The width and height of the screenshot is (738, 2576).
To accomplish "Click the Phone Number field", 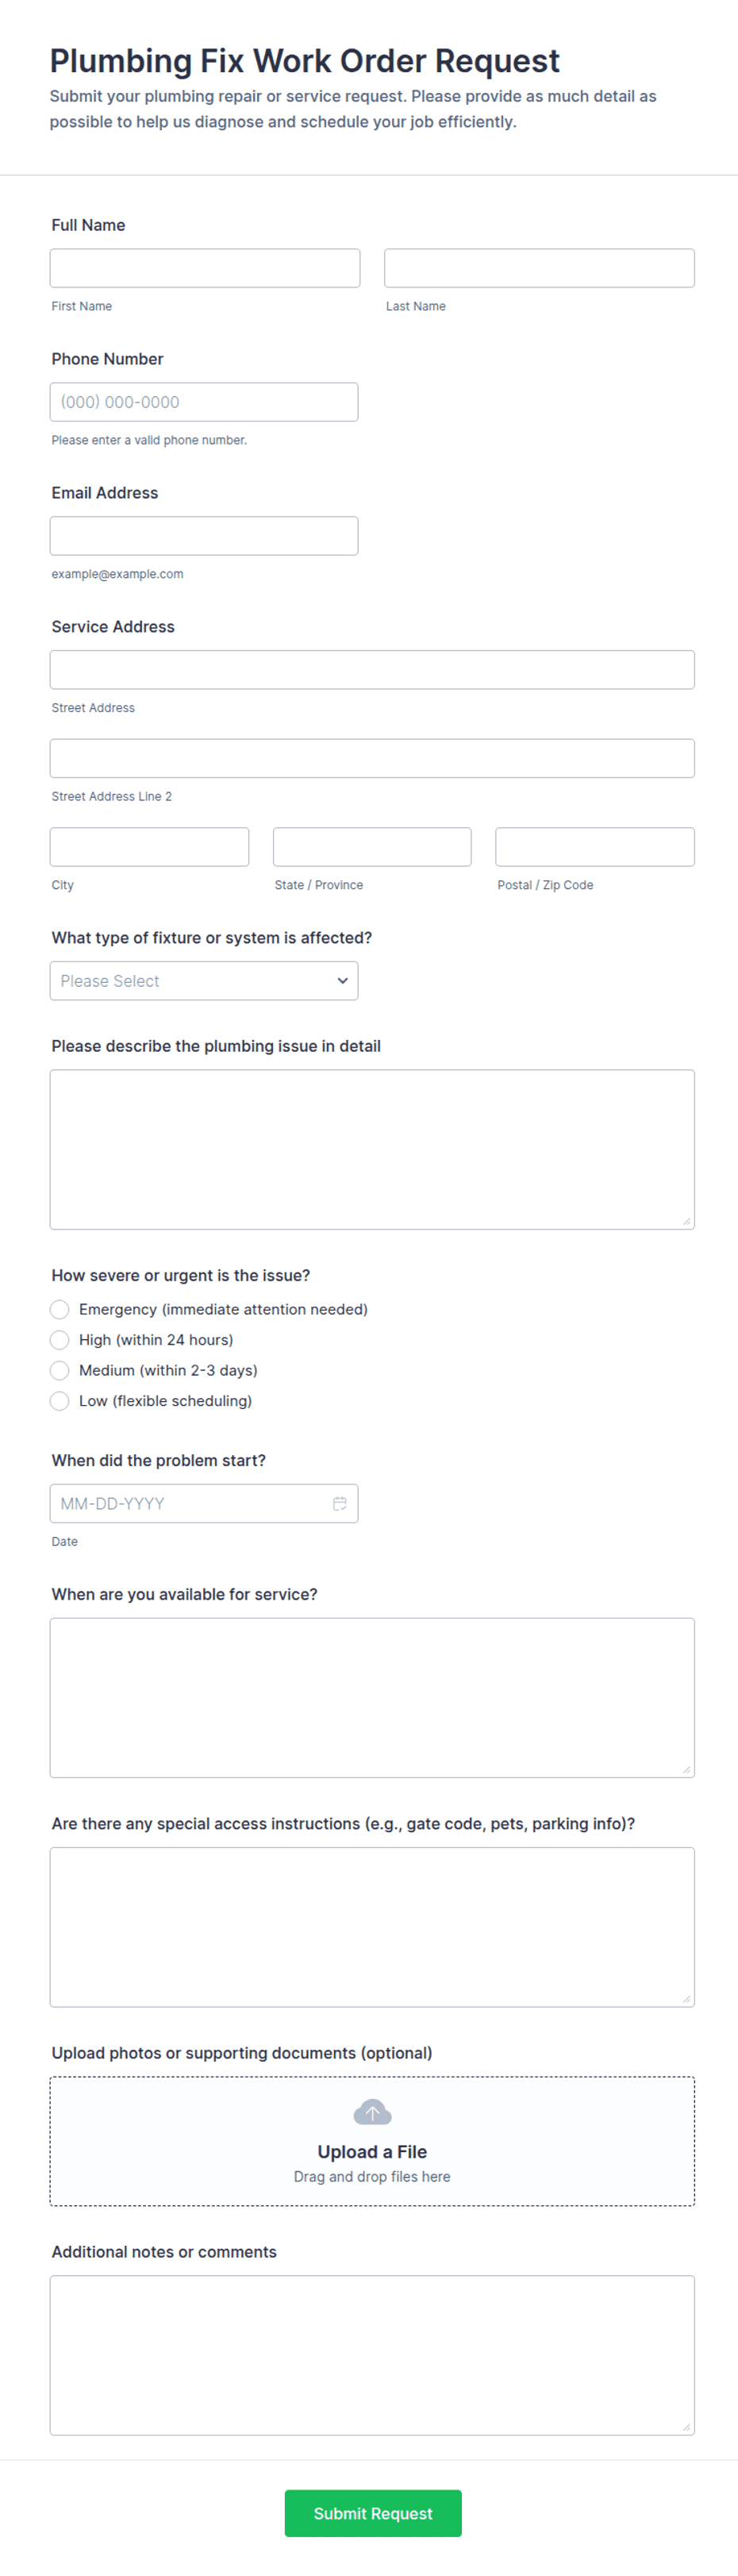I will pyautogui.click(x=204, y=402).
